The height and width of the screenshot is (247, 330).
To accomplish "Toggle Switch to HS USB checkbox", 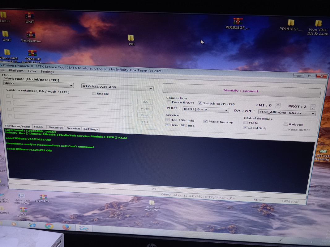I will coord(200,103).
